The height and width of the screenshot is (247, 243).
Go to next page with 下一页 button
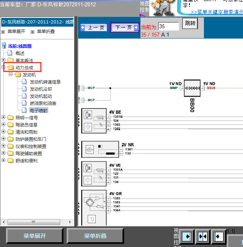pyautogui.click(x=124, y=27)
